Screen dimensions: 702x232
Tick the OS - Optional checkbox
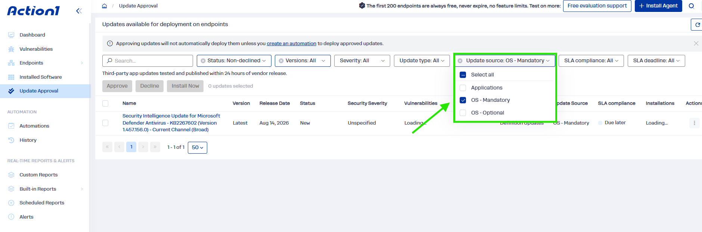pos(463,113)
